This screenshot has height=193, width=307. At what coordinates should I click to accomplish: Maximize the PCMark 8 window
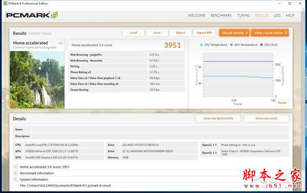[x=290, y=4]
